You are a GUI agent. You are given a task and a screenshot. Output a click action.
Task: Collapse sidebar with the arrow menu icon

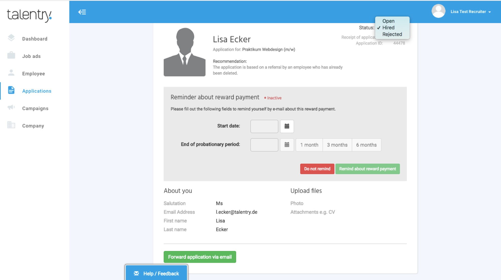pos(82,12)
